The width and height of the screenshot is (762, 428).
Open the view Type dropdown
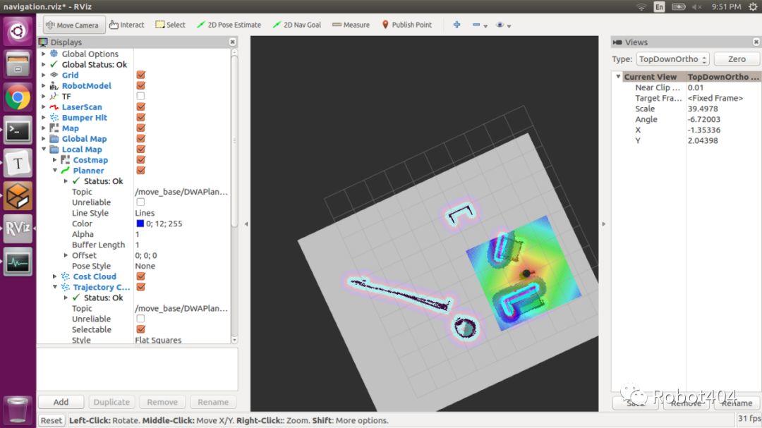(x=672, y=59)
